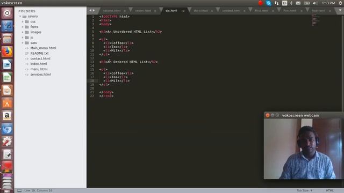Go to next tab with right arrow
Viewport: 344px width, 193px height.
(94, 10)
